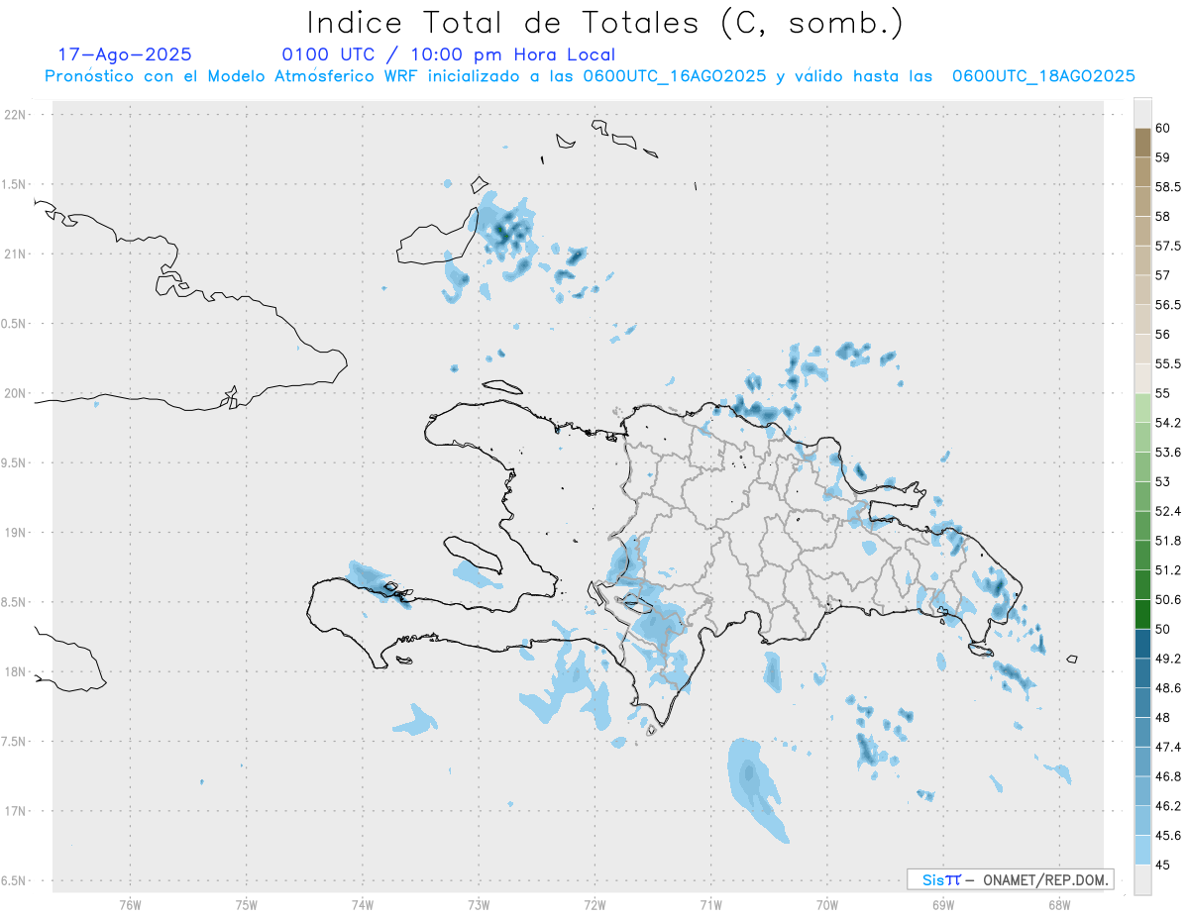Click the colorbar value '59'
This screenshot has width=1189, height=918.
click(1164, 157)
